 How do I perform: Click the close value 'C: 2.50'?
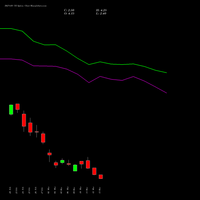[x=69, y=10]
